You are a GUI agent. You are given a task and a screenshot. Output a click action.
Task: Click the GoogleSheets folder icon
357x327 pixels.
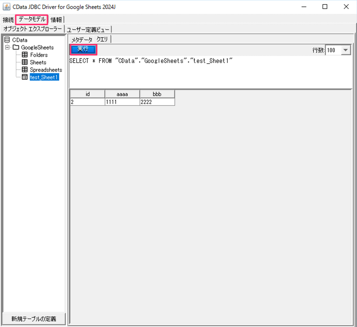coord(16,47)
